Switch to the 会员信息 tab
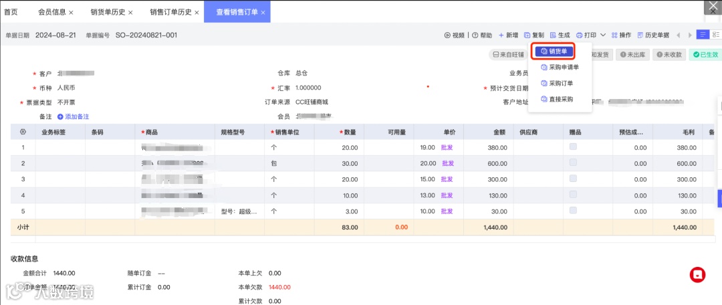The image size is (722, 305). click(51, 12)
